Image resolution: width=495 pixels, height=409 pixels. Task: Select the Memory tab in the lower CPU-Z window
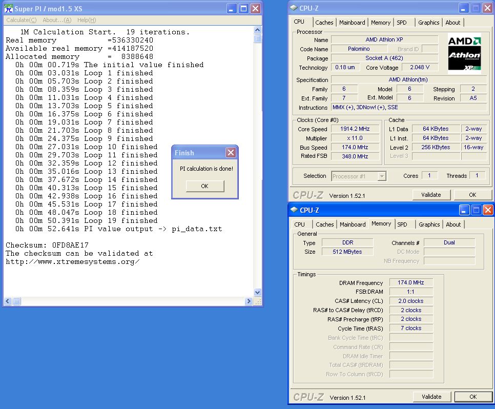click(x=381, y=223)
